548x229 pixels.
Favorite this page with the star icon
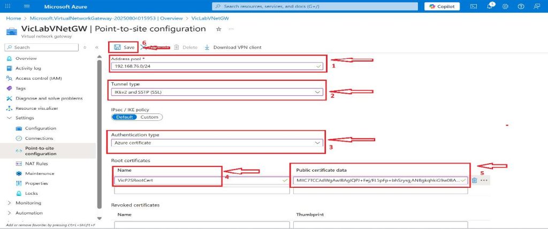pos(218,29)
